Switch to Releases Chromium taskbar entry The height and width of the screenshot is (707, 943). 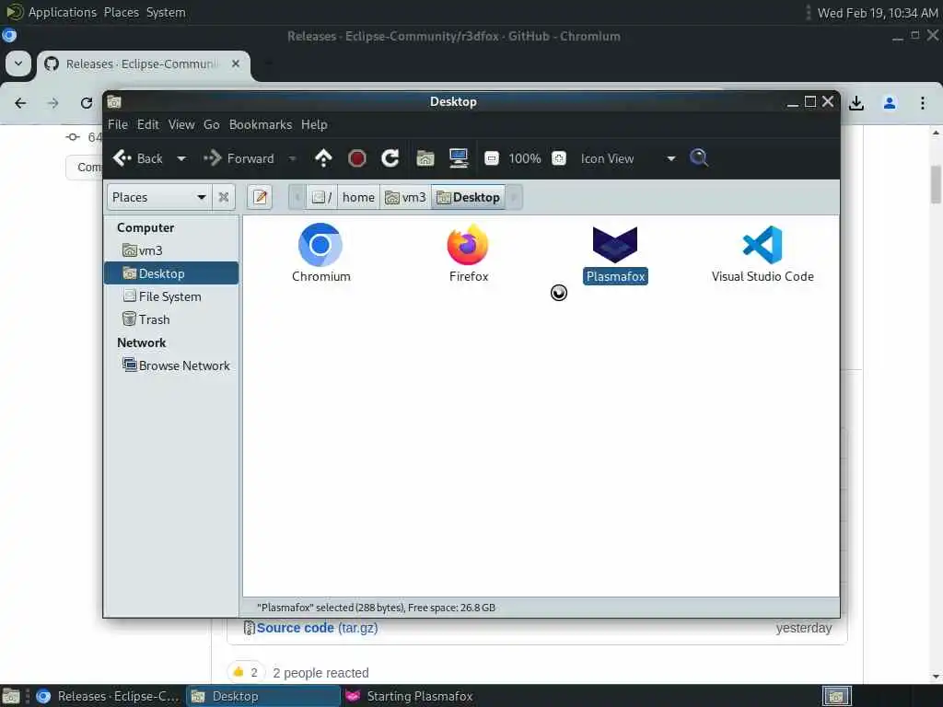coord(109,696)
